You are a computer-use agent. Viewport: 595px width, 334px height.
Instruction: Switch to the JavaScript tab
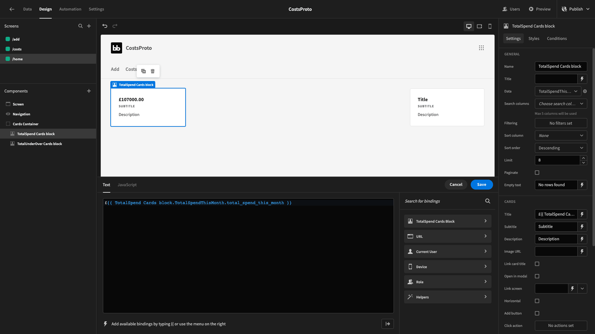pos(127,185)
